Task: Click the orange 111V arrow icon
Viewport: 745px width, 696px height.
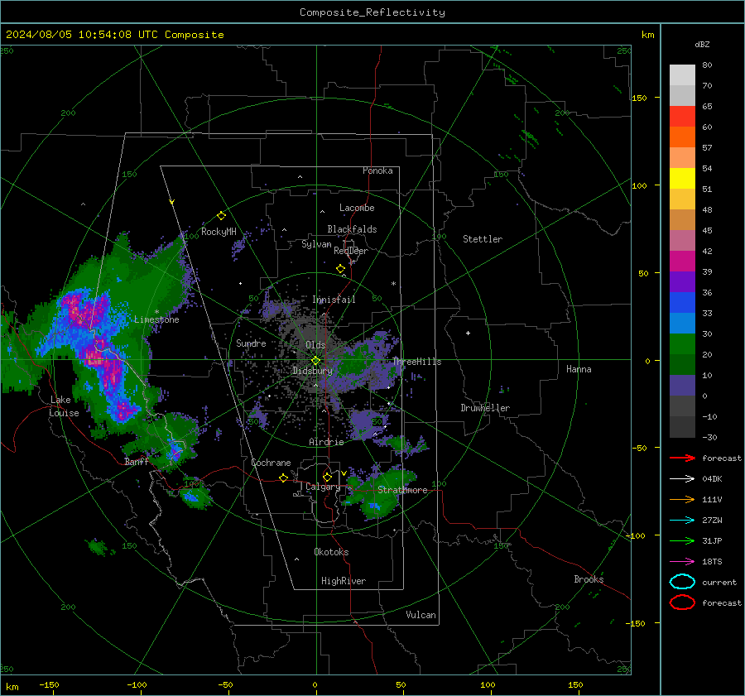Action: click(682, 499)
